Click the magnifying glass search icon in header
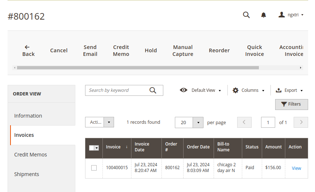This screenshot has height=192, width=315. [246, 15]
